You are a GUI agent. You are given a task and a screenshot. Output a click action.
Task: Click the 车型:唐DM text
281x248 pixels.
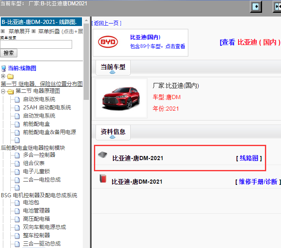tap(166, 97)
